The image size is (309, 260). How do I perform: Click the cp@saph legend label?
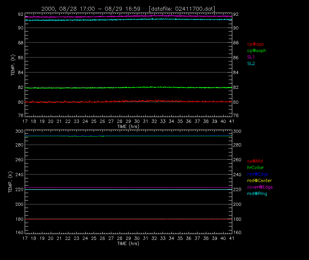pos(257,51)
